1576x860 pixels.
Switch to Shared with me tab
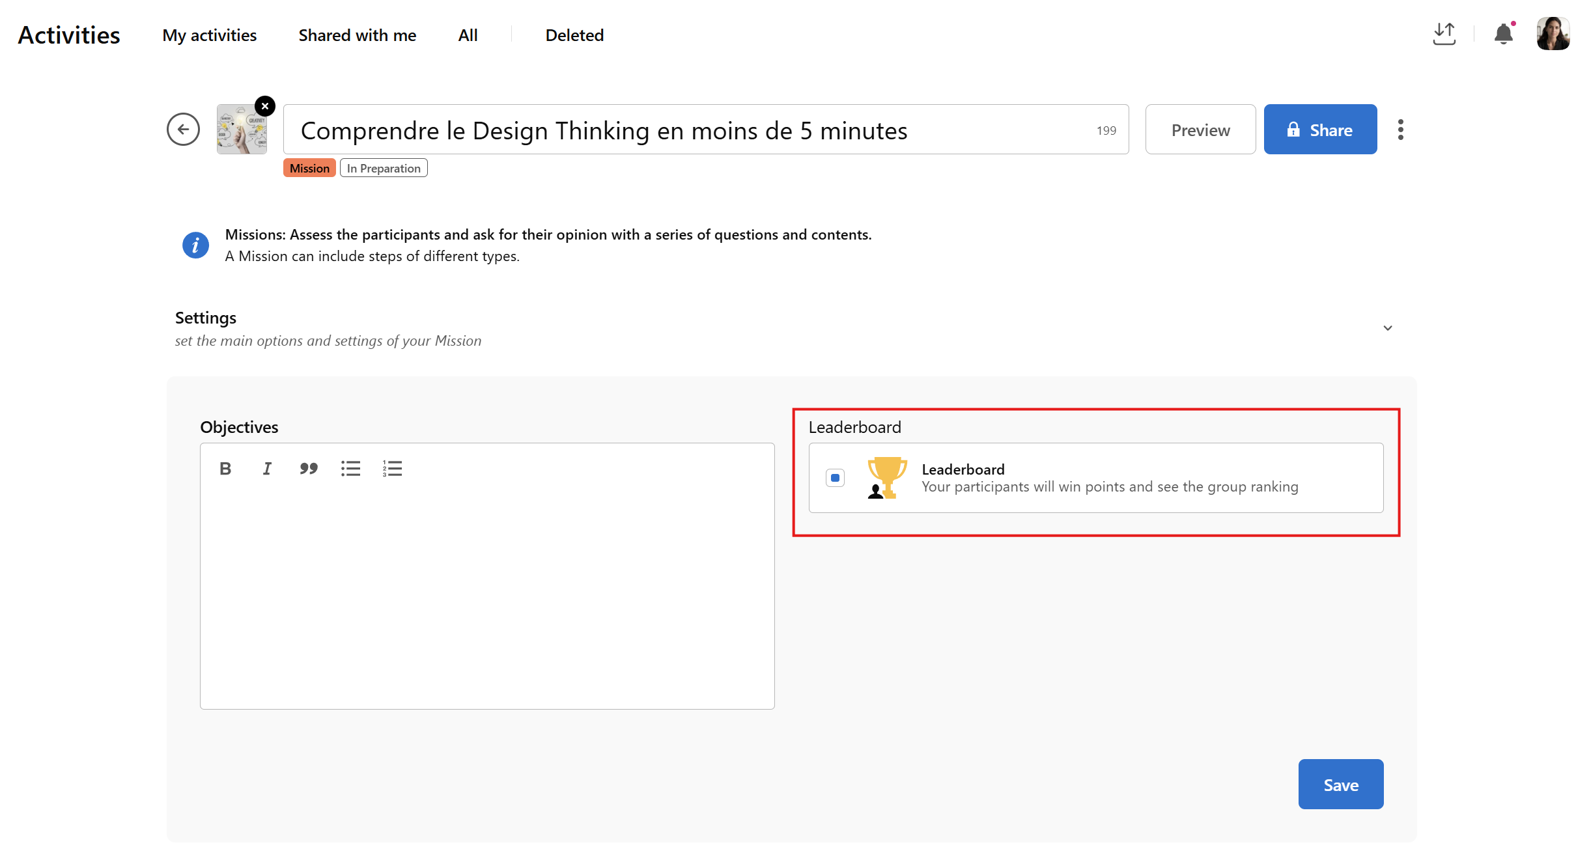click(357, 35)
